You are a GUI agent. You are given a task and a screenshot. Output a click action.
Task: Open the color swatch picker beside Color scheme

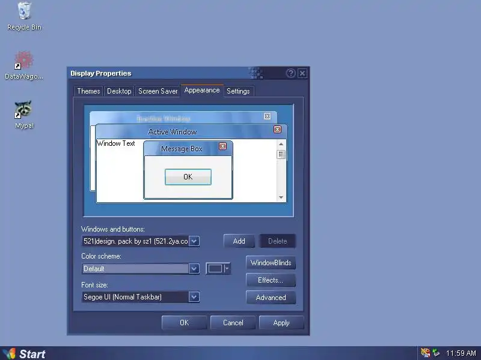(x=218, y=269)
